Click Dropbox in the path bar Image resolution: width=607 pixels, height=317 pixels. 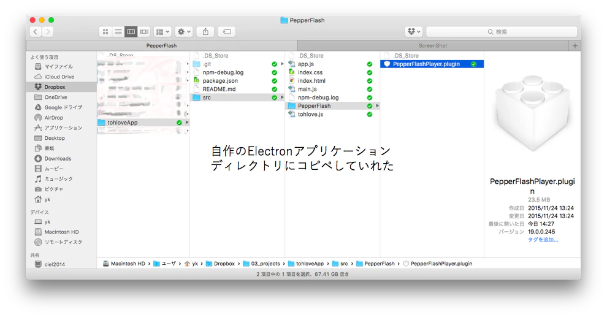(x=220, y=264)
